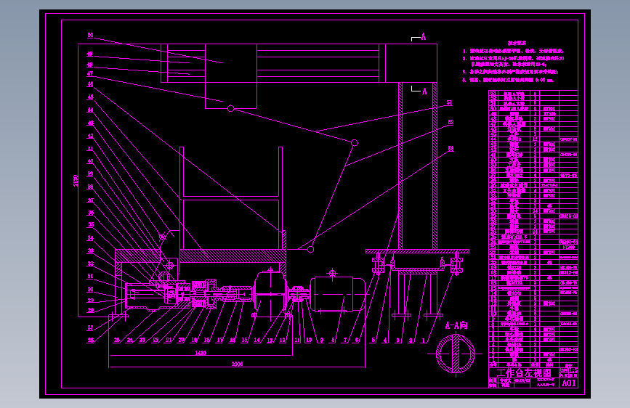Click the electric motor body in the drawing
Viewport: 630px width, 408px height.
(x=337, y=294)
